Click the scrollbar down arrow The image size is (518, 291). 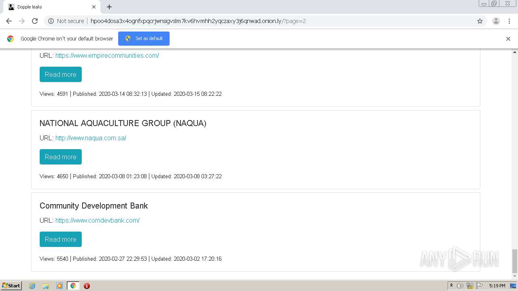(515, 276)
